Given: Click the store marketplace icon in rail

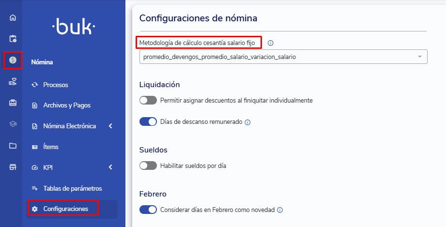Looking at the screenshot, I should [13, 167].
